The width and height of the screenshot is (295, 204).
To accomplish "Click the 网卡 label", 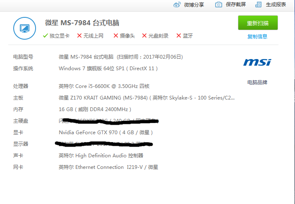I will click(x=18, y=167).
